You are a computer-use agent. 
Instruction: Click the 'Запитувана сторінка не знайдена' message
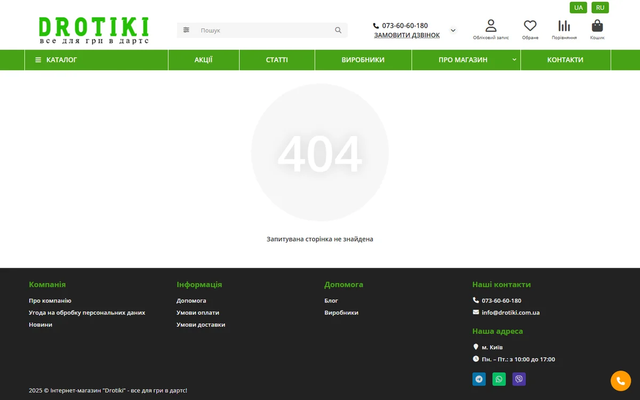[320, 239]
